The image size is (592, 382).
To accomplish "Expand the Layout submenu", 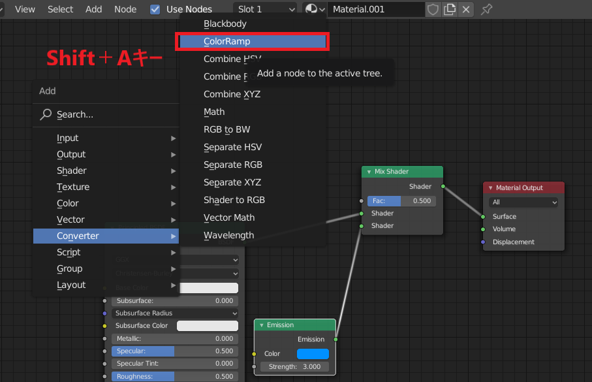I will (106, 285).
